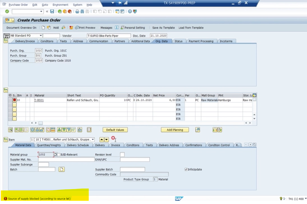Click the Default Values button
The image size is (307, 204).
115,130
